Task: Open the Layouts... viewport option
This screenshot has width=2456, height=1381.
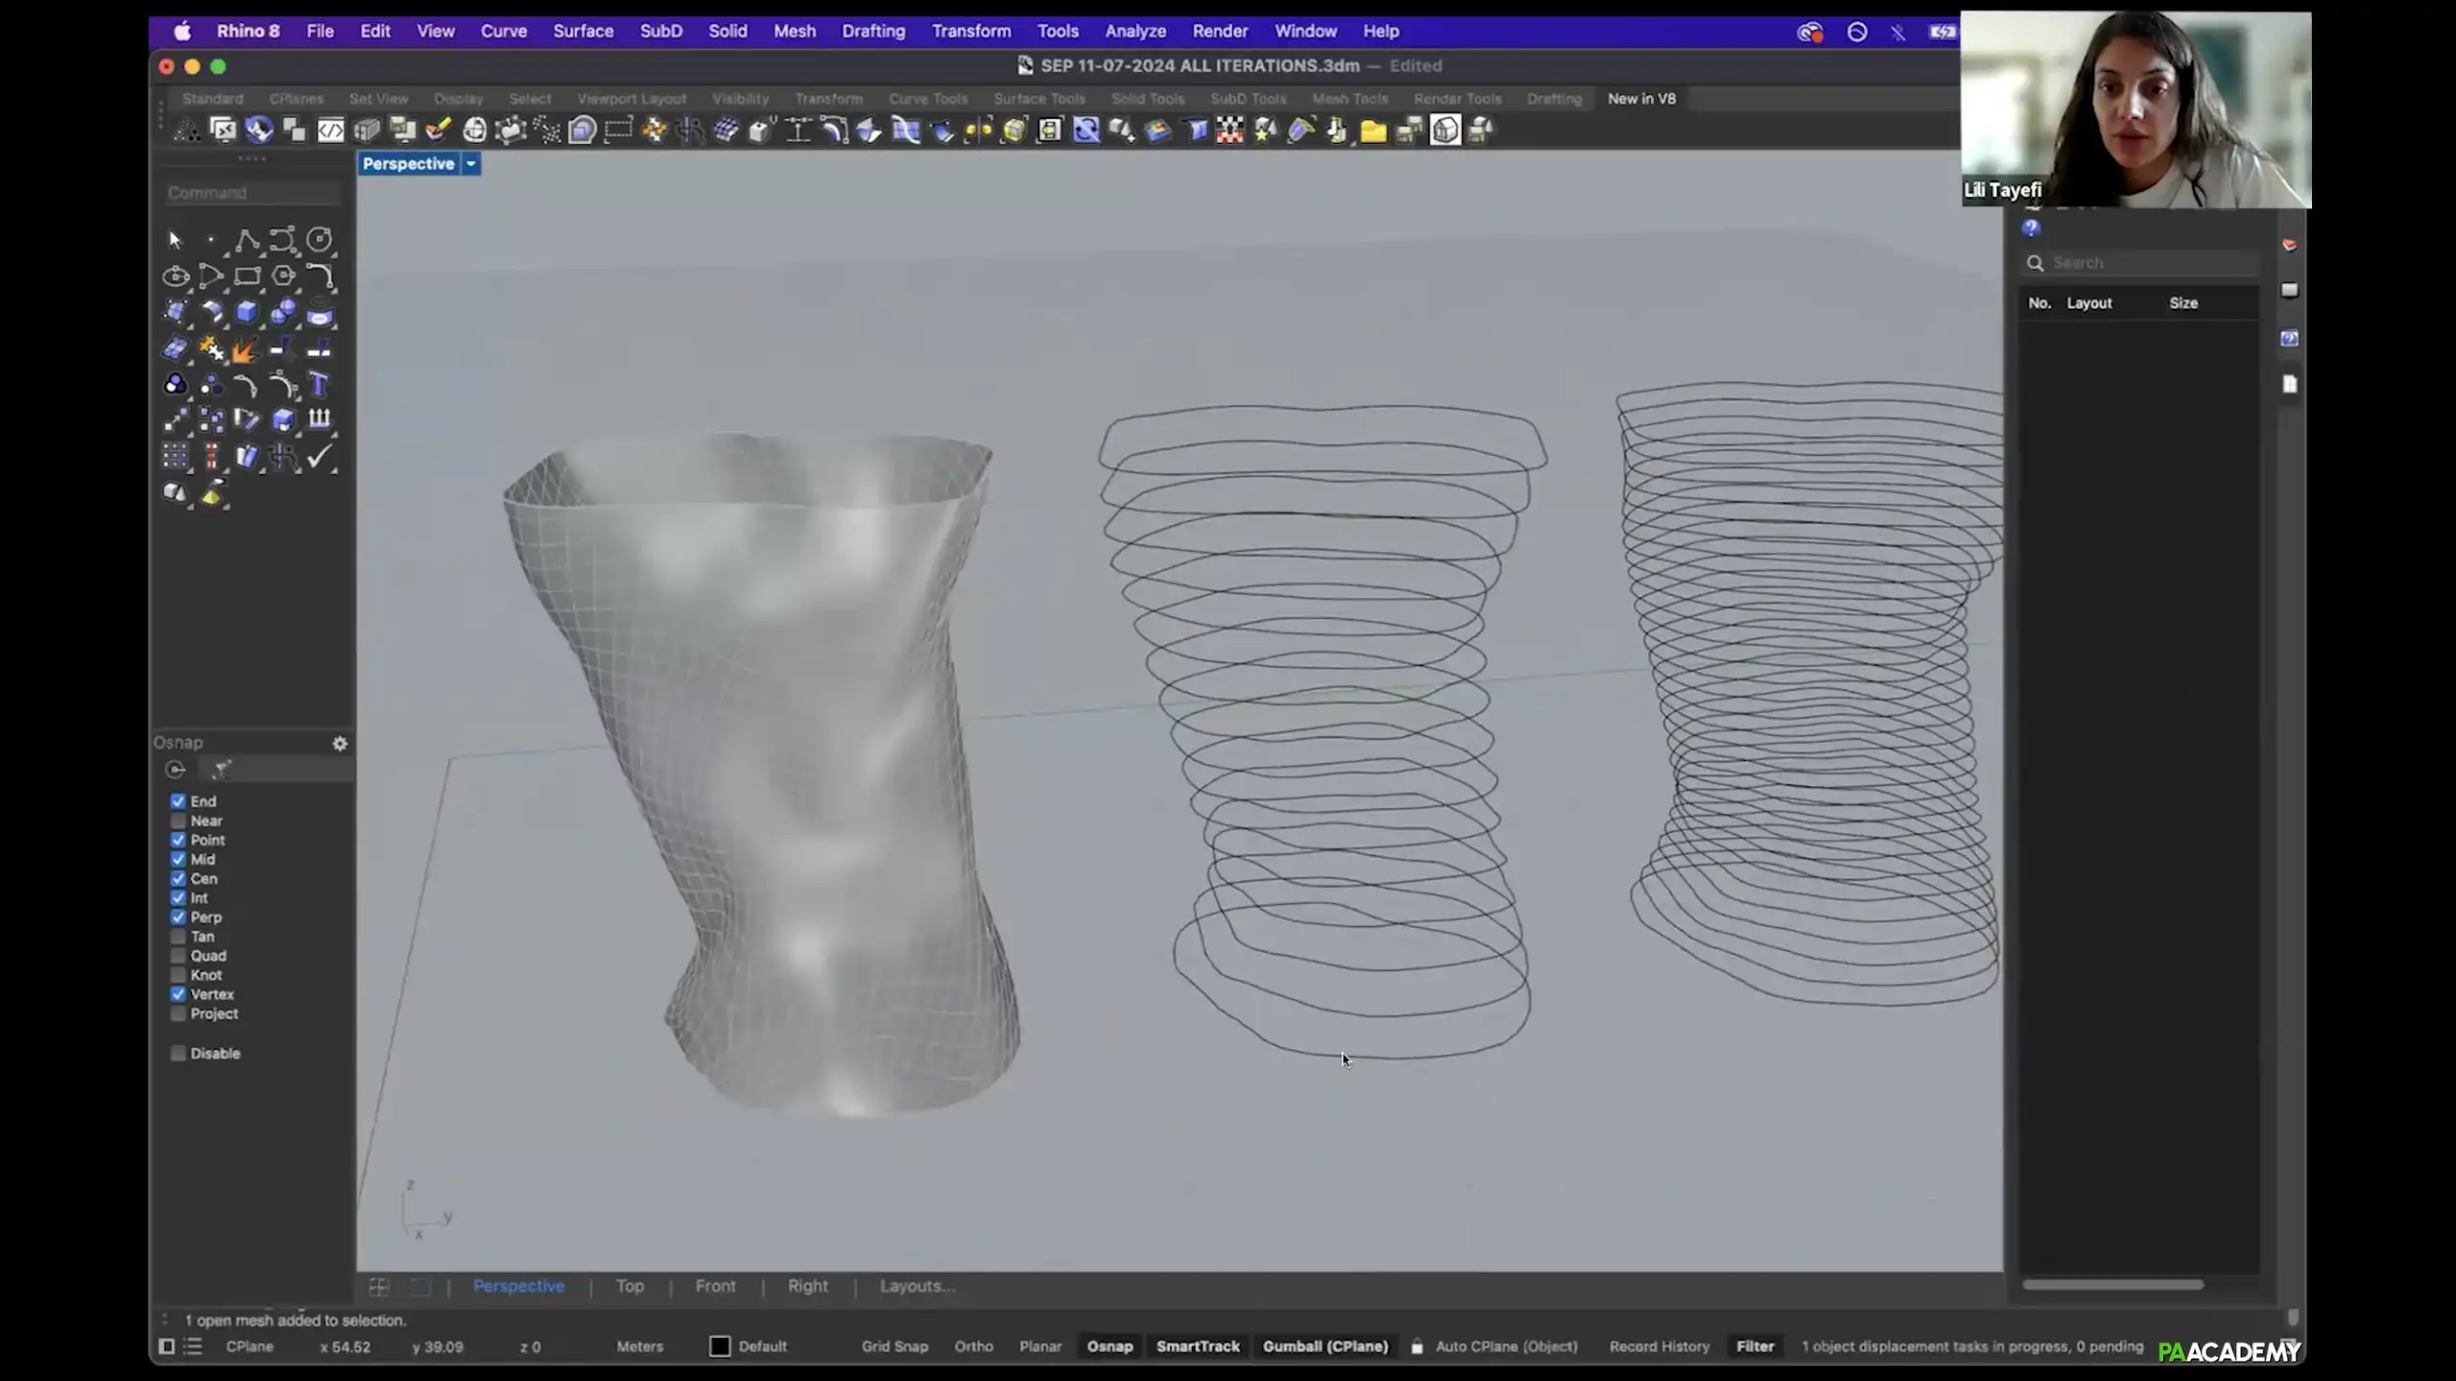Action: tap(917, 1286)
